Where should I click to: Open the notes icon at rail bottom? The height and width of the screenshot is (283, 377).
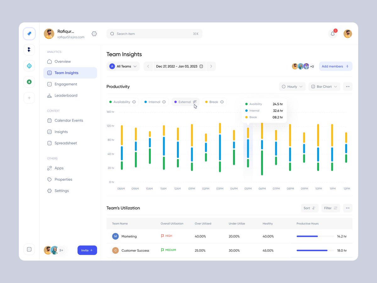29,249
